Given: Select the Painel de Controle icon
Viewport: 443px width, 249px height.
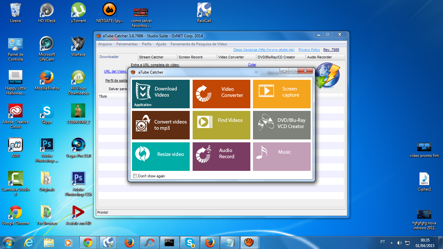Looking at the screenshot, I should [16, 49].
